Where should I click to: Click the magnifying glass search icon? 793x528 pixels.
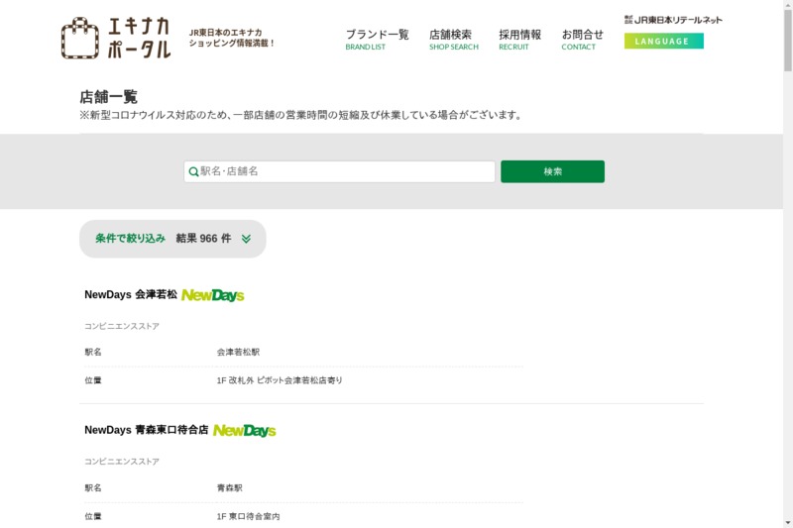(194, 172)
